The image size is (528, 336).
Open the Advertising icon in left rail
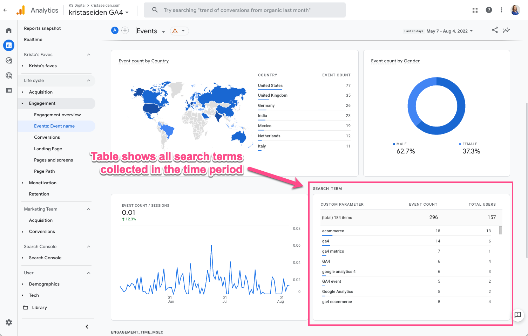click(x=9, y=75)
